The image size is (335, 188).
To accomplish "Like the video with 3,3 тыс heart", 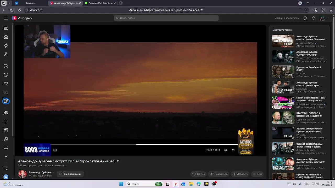I will point(198,174).
